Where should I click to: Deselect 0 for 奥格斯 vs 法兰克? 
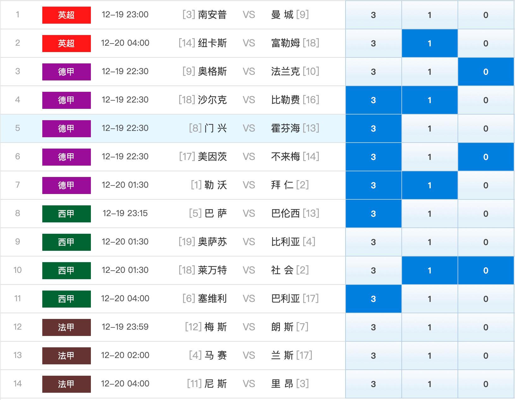(486, 72)
